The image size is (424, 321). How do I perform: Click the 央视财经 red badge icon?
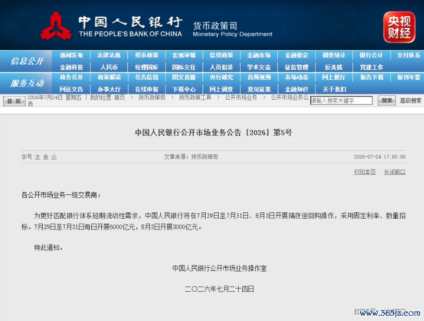click(x=399, y=27)
